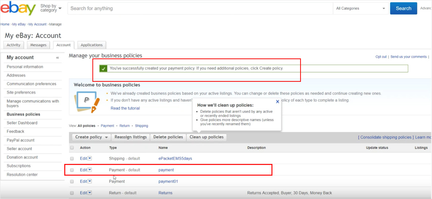The width and height of the screenshot is (432, 199).
Task: Open Seller account in sidebar
Action: pos(19,149)
